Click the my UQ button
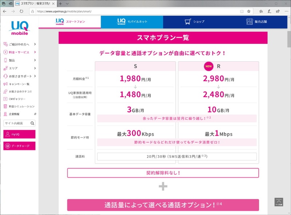 point(19,134)
